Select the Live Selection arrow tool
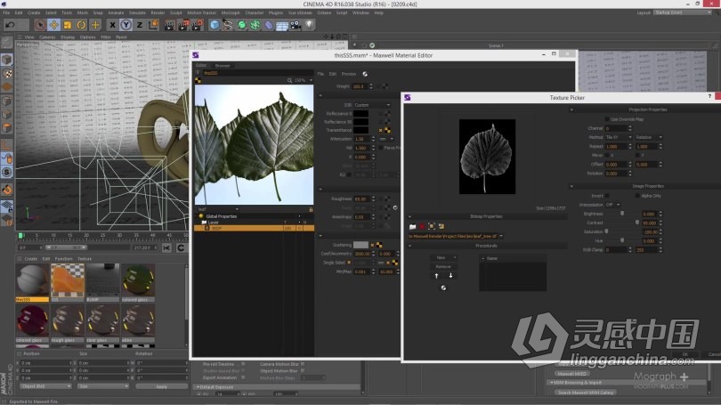The height and width of the screenshot is (405, 721). point(40,25)
